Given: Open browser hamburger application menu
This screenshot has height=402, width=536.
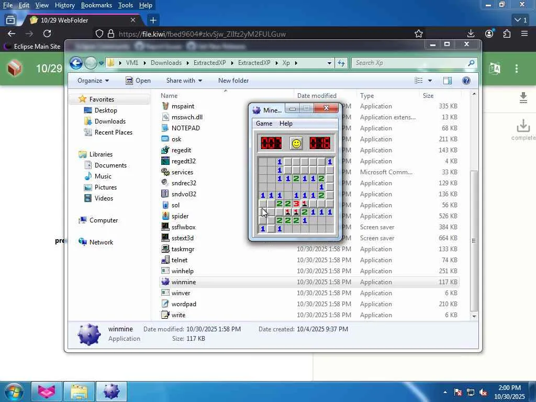Looking at the screenshot, I should [x=524, y=33].
